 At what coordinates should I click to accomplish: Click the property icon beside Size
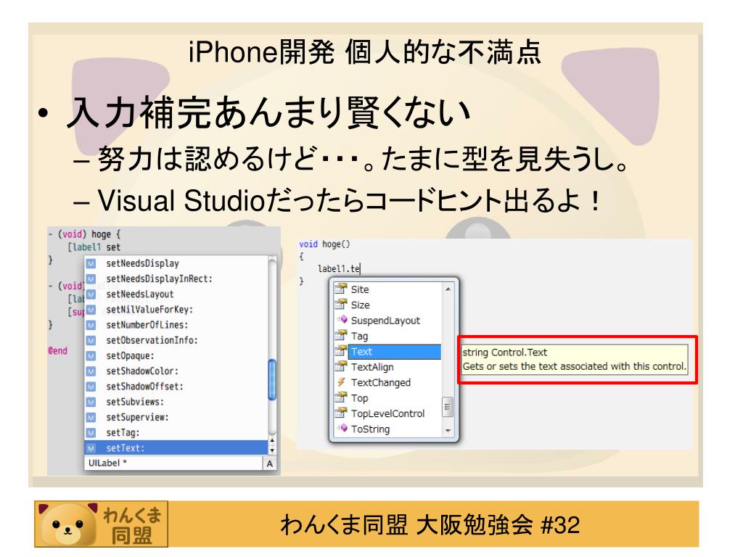point(341,304)
